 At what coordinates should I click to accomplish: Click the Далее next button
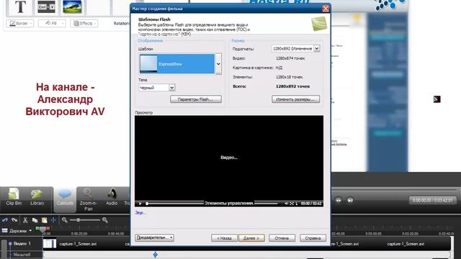click(251, 238)
